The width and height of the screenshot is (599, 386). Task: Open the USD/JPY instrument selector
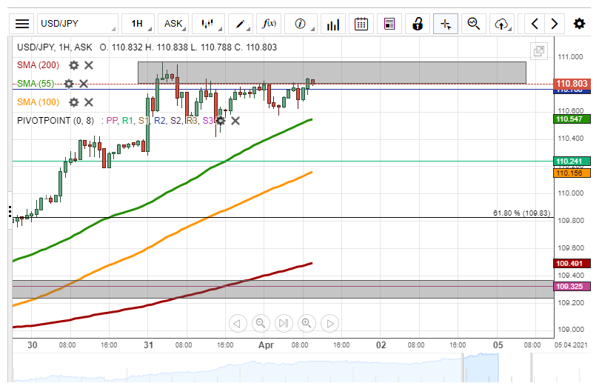(76, 24)
